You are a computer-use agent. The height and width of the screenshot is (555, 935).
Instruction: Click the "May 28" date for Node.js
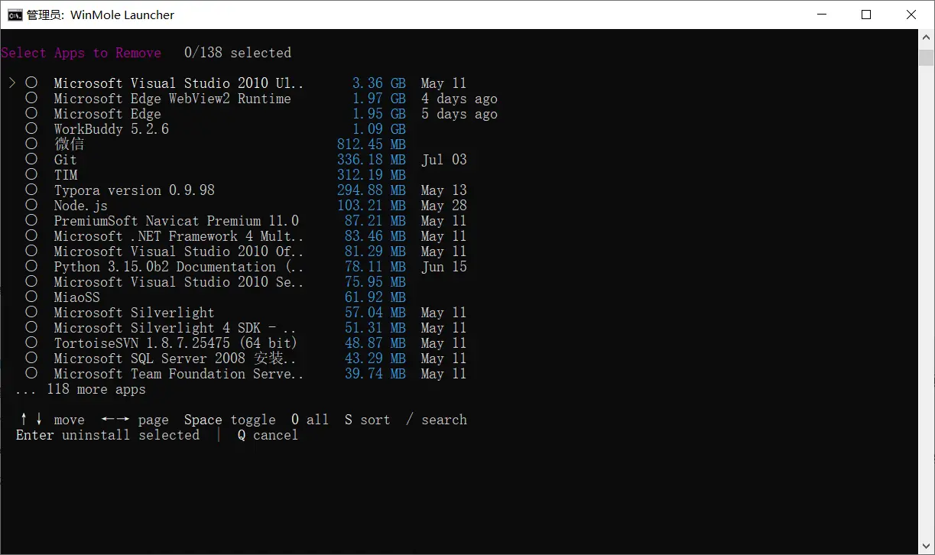click(x=444, y=206)
